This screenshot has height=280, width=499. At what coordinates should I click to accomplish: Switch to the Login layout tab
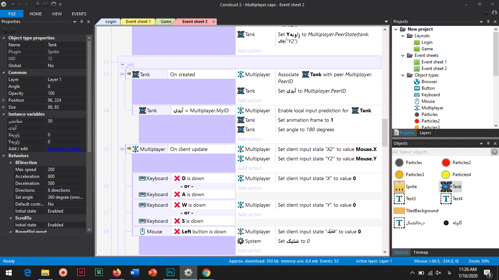pyautogui.click(x=110, y=22)
